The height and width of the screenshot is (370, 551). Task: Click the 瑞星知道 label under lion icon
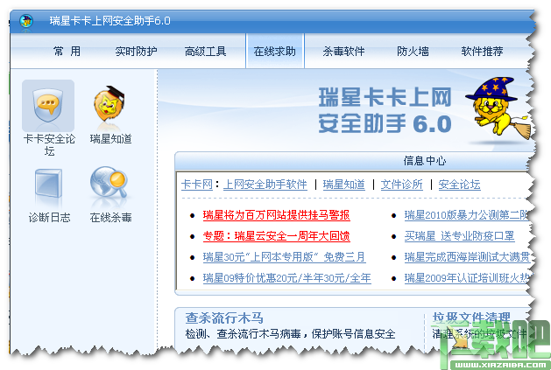click(x=110, y=139)
